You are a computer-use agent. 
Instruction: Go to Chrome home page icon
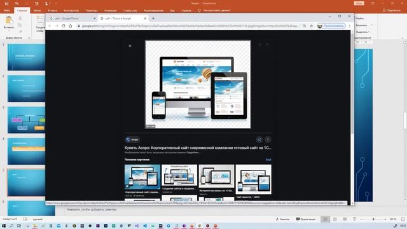(x=71, y=25)
